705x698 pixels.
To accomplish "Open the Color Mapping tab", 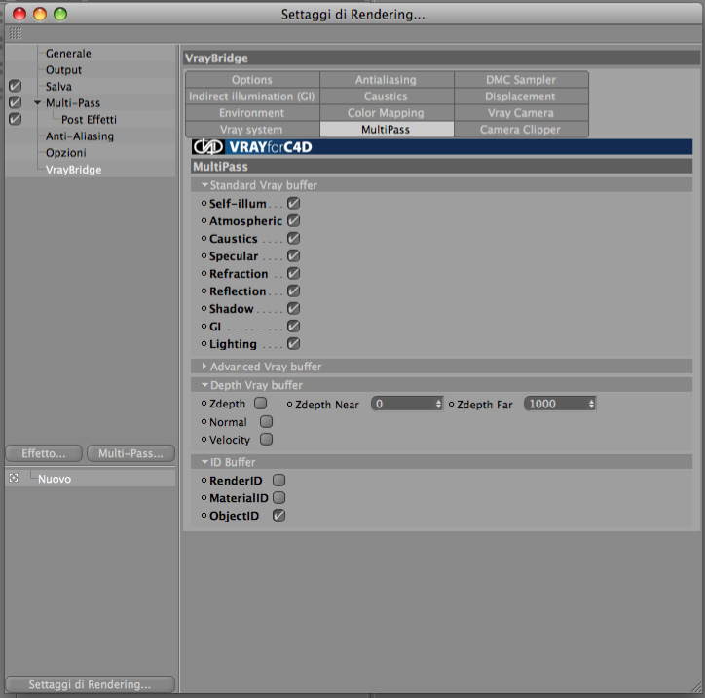I will pyautogui.click(x=387, y=113).
